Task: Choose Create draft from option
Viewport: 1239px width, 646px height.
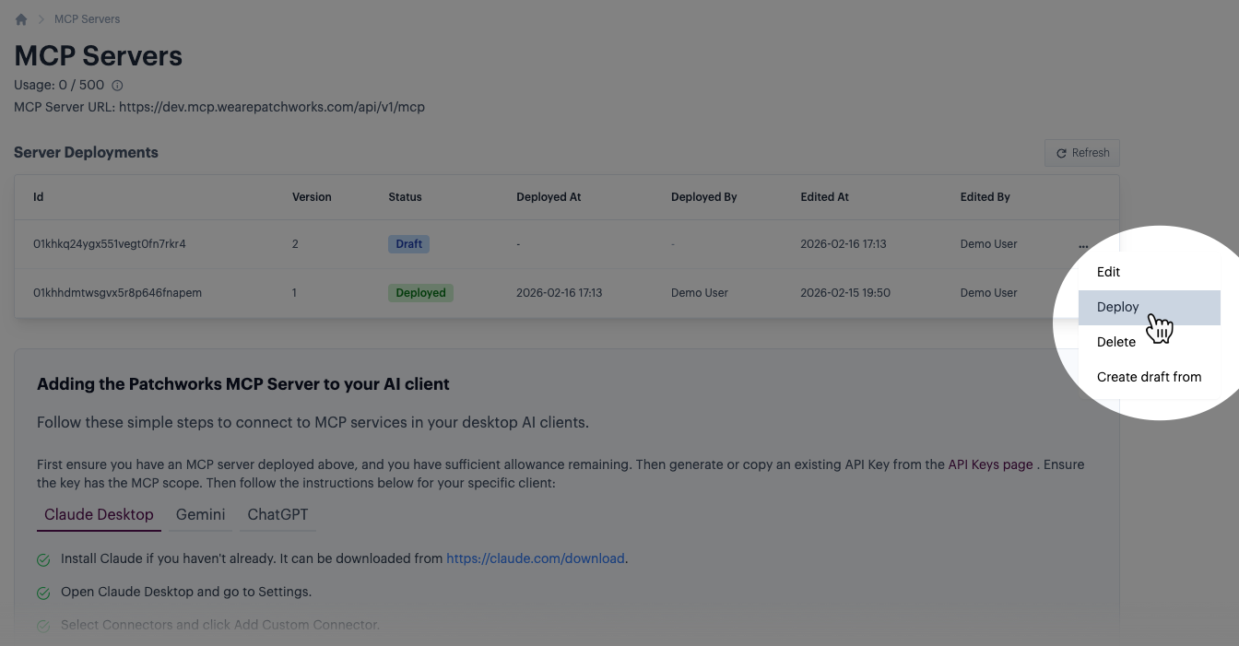Action: (x=1149, y=377)
